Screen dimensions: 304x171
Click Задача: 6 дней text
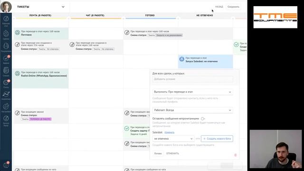click(x=139, y=134)
